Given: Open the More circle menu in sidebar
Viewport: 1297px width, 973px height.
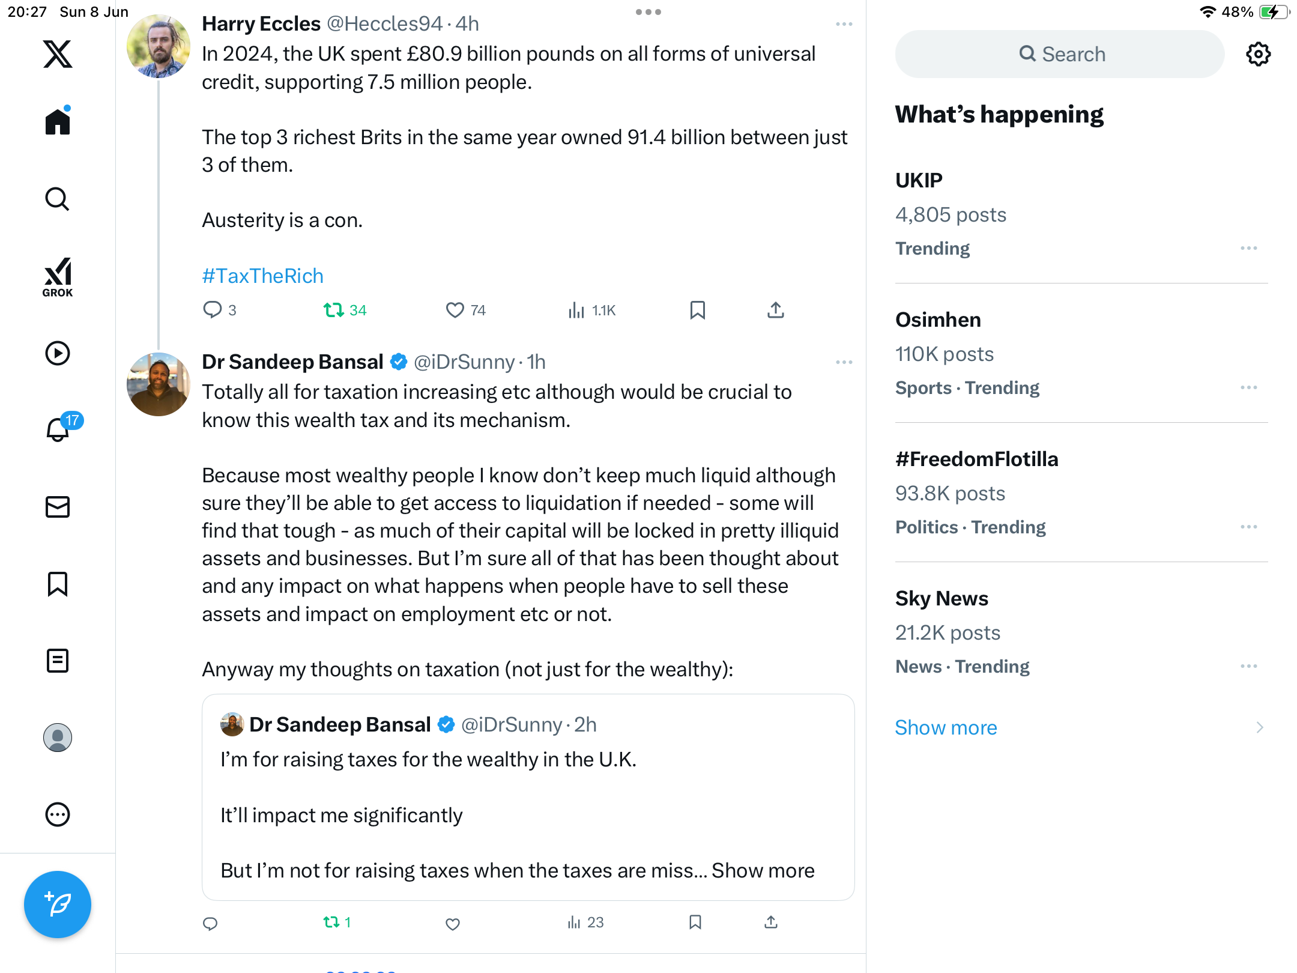Looking at the screenshot, I should coord(58,814).
